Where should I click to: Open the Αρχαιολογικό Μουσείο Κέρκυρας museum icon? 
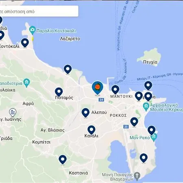pyautogui.click(x=146, y=107)
